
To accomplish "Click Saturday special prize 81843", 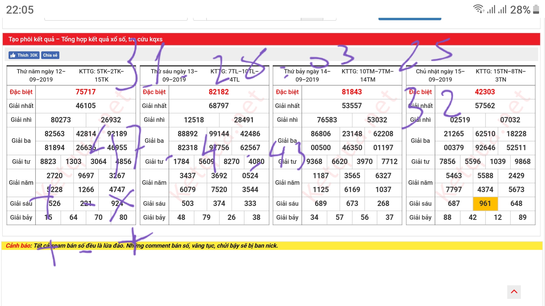I will click(352, 92).
